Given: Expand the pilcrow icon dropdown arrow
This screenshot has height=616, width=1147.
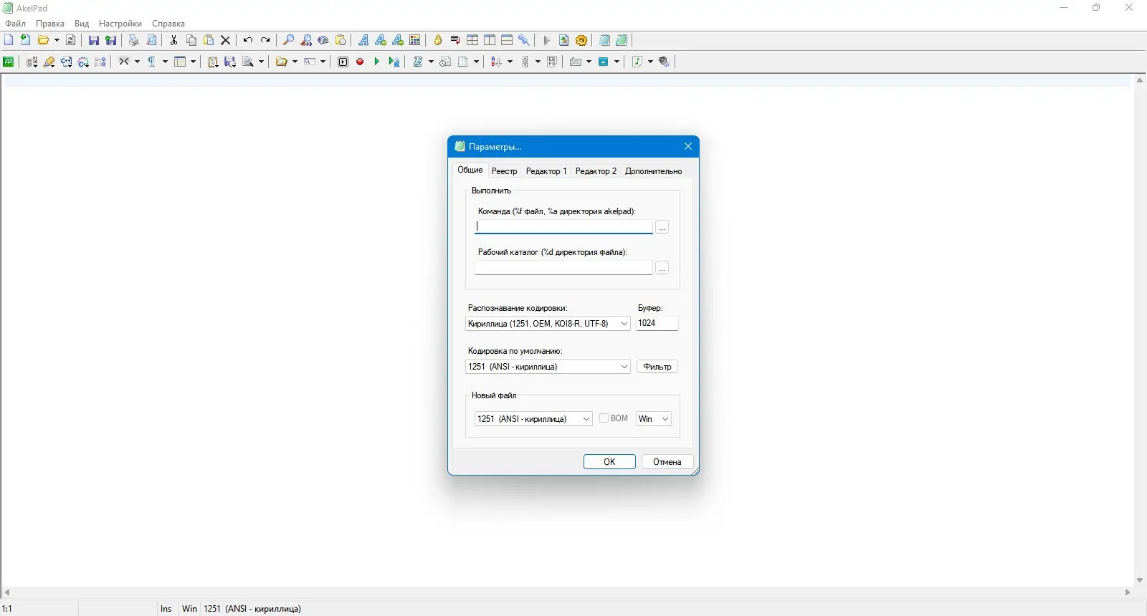Looking at the screenshot, I should (165, 62).
